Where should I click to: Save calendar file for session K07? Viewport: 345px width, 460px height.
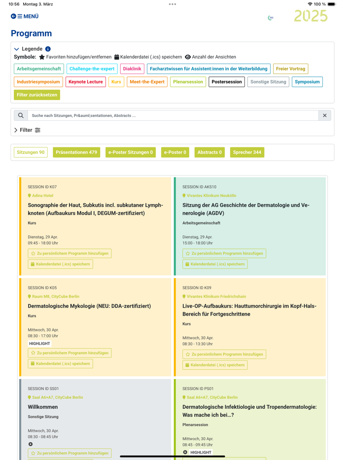pyautogui.click(x=61, y=264)
